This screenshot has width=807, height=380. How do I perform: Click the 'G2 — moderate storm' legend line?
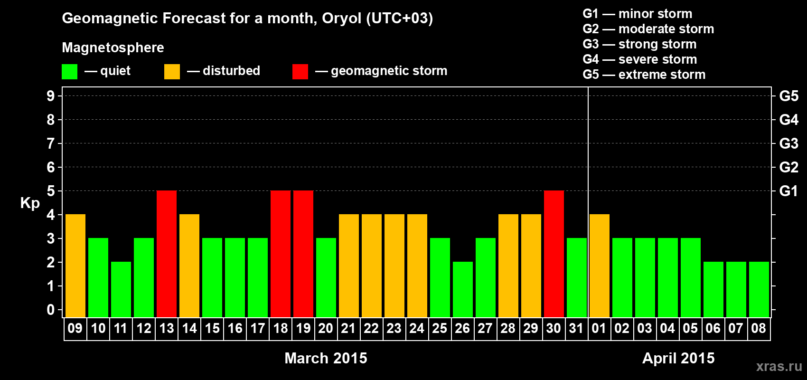tap(648, 29)
